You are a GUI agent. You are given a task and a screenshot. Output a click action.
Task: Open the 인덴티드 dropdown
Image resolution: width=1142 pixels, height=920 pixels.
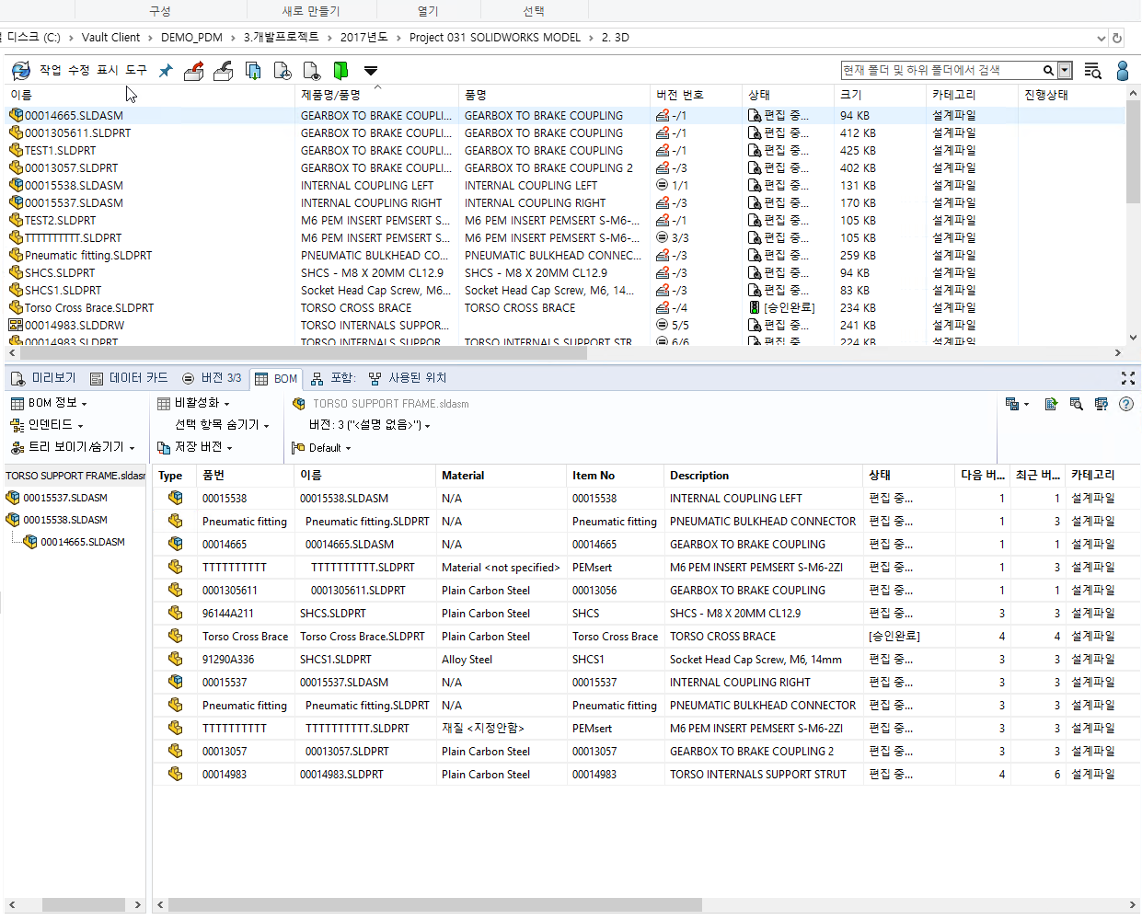tap(47, 425)
